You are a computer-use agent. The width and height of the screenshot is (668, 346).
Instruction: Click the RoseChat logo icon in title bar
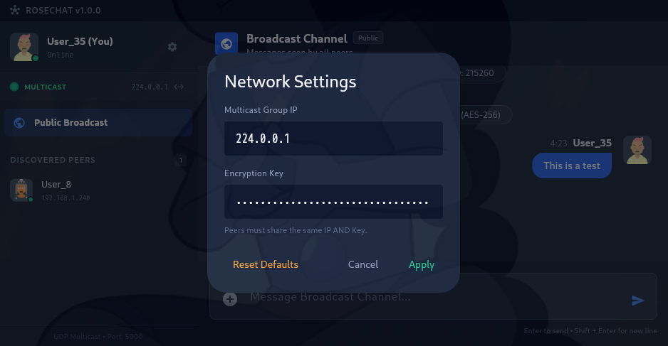[15, 11]
